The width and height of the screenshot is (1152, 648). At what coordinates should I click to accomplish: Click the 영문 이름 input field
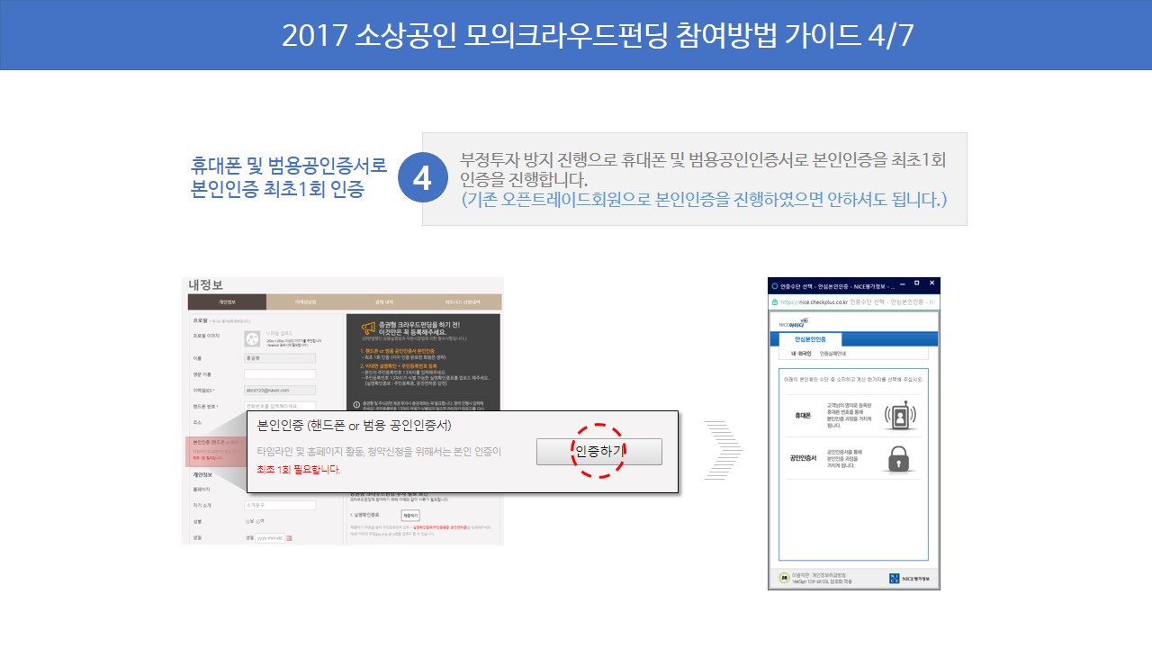tap(280, 373)
